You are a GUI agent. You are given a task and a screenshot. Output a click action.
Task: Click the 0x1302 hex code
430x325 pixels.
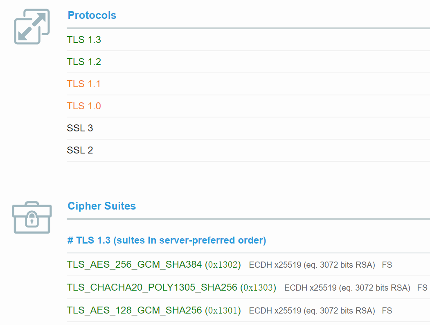coord(223,265)
